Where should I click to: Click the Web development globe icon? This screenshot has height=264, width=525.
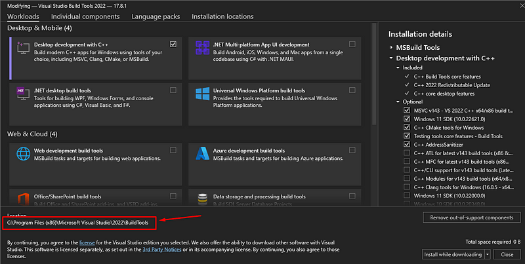23,154
